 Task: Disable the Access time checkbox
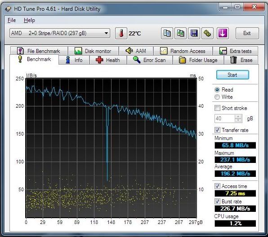[x=217, y=186]
